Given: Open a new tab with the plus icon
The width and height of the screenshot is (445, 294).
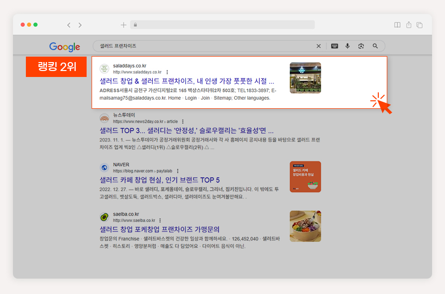Looking at the screenshot, I should coord(123,25).
